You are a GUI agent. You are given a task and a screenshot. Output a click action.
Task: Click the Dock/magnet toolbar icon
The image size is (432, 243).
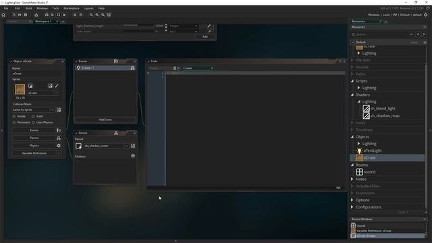(x=109, y=15)
